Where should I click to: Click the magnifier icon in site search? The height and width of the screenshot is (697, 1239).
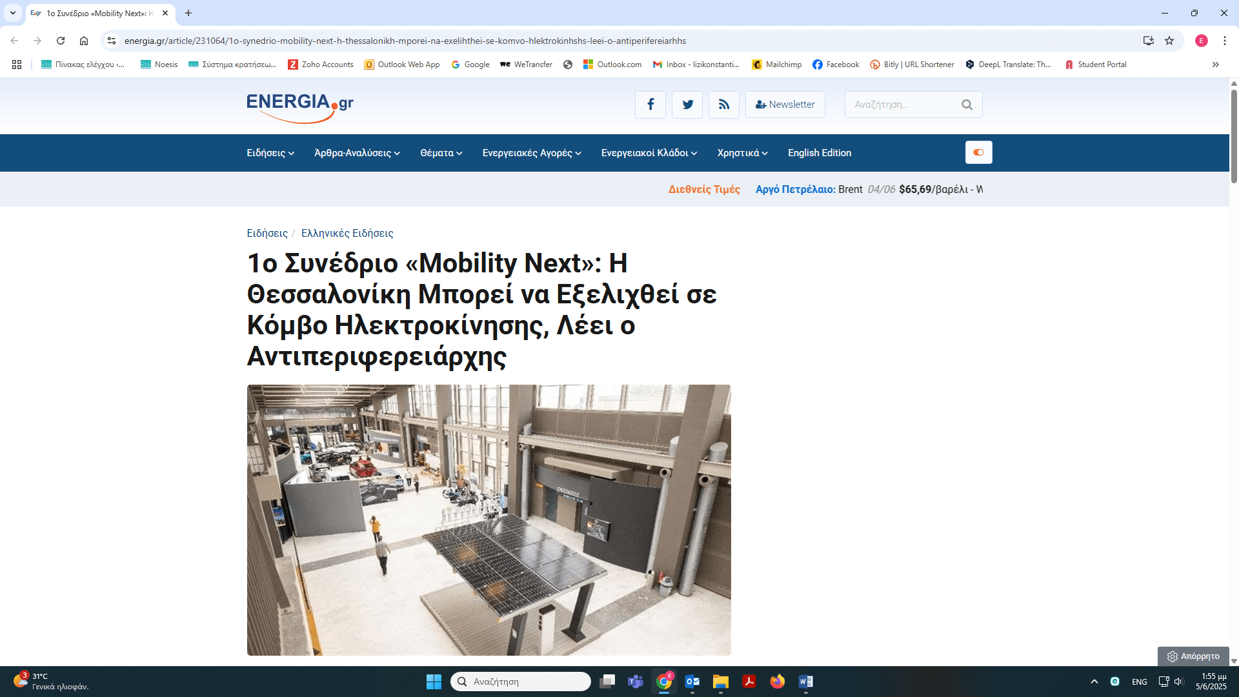click(967, 105)
